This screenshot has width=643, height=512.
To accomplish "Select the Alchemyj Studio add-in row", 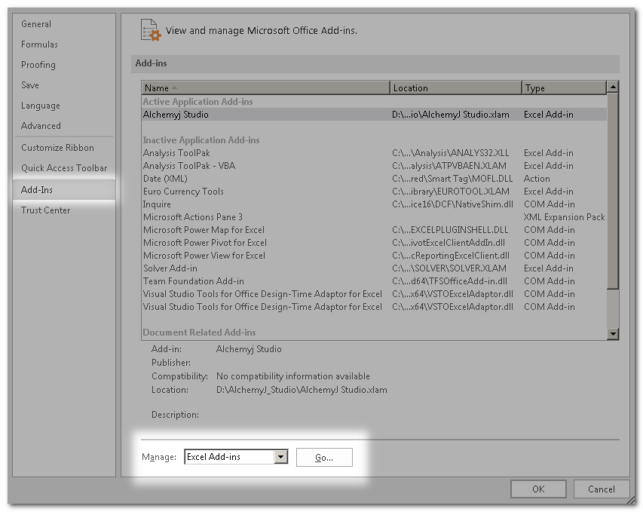I will click(x=176, y=115).
